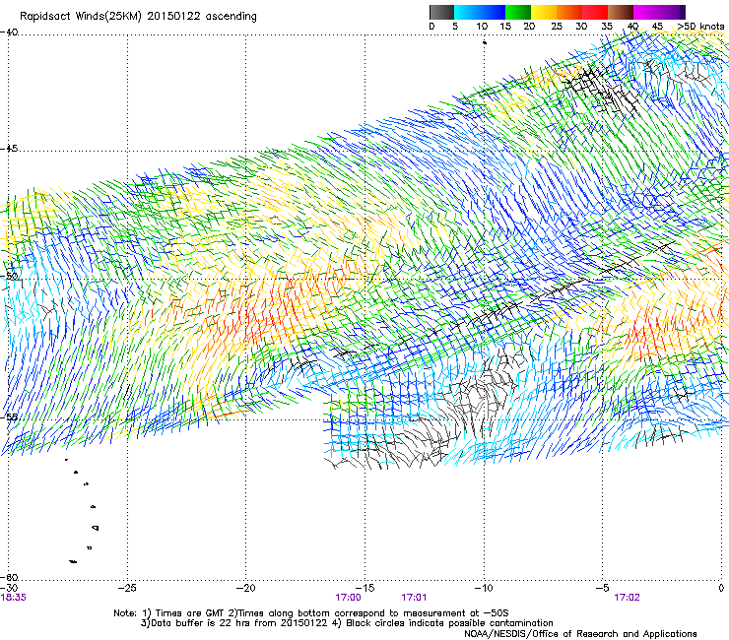729x640 pixels.
Task: Click the yellow 20–25 knots legend swatch
Action: click(544, 12)
